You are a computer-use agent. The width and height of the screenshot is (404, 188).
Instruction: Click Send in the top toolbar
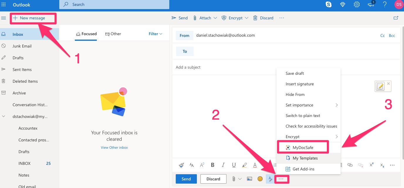(180, 18)
